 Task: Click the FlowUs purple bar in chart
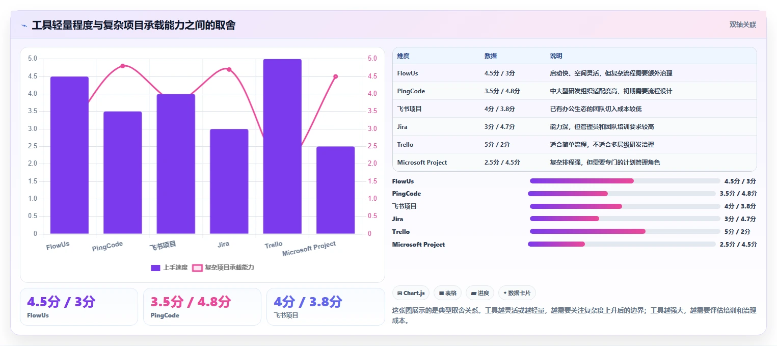pos(69,155)
